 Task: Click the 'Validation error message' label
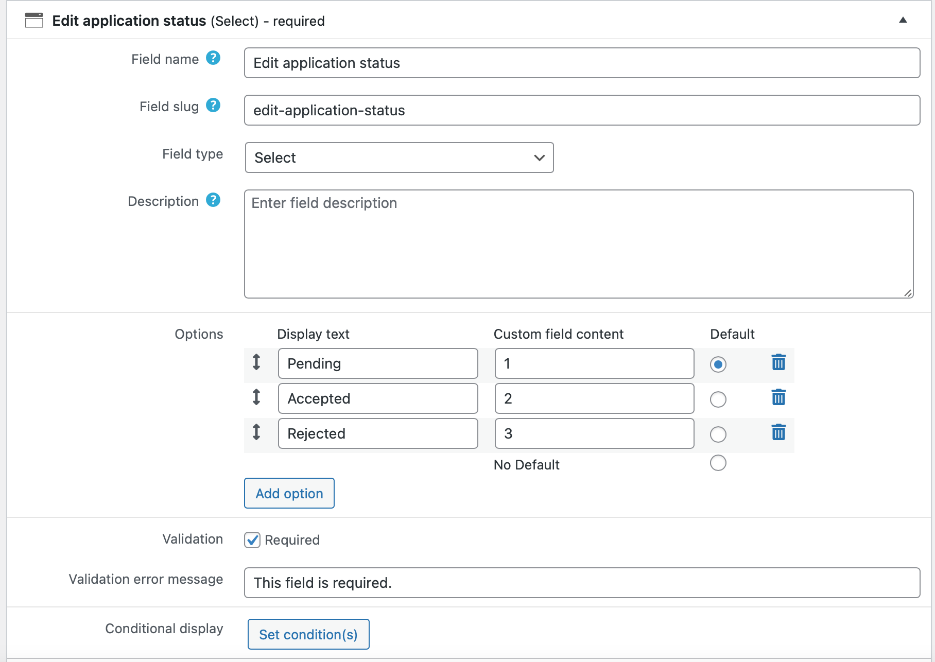146,579
